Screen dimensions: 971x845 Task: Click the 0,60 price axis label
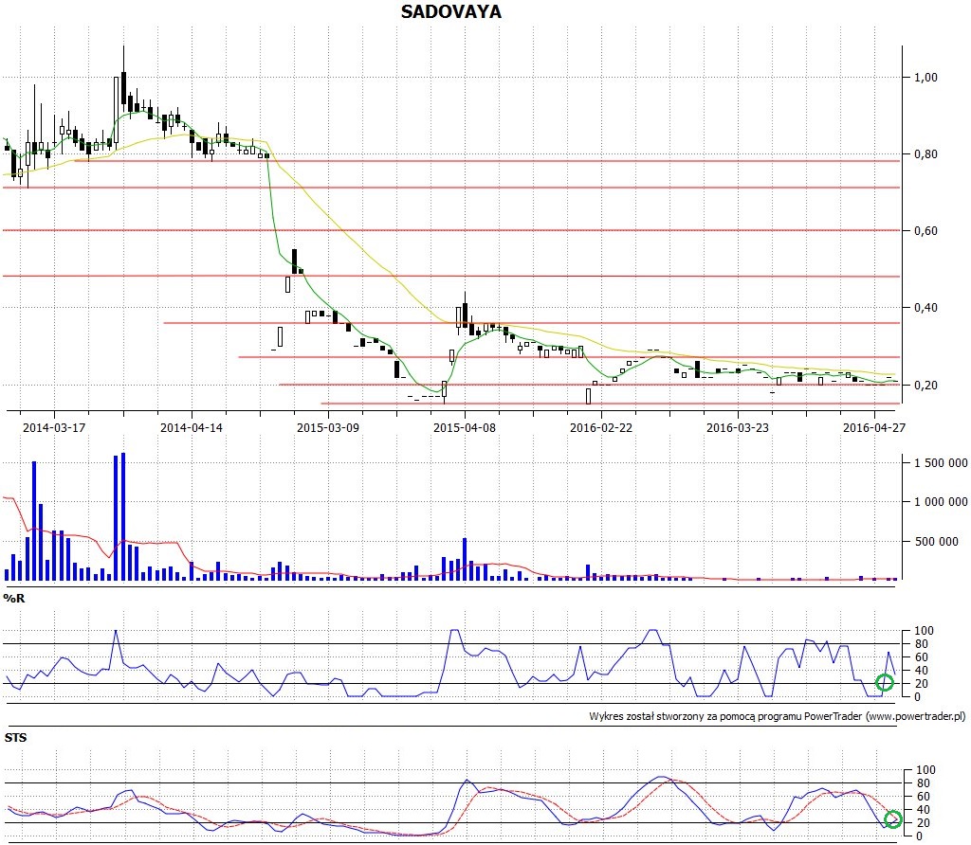925,231
